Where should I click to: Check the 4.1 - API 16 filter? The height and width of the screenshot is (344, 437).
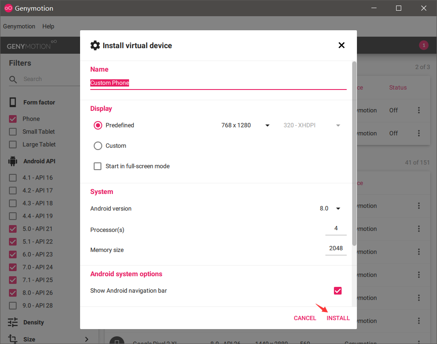coord(13,178)
